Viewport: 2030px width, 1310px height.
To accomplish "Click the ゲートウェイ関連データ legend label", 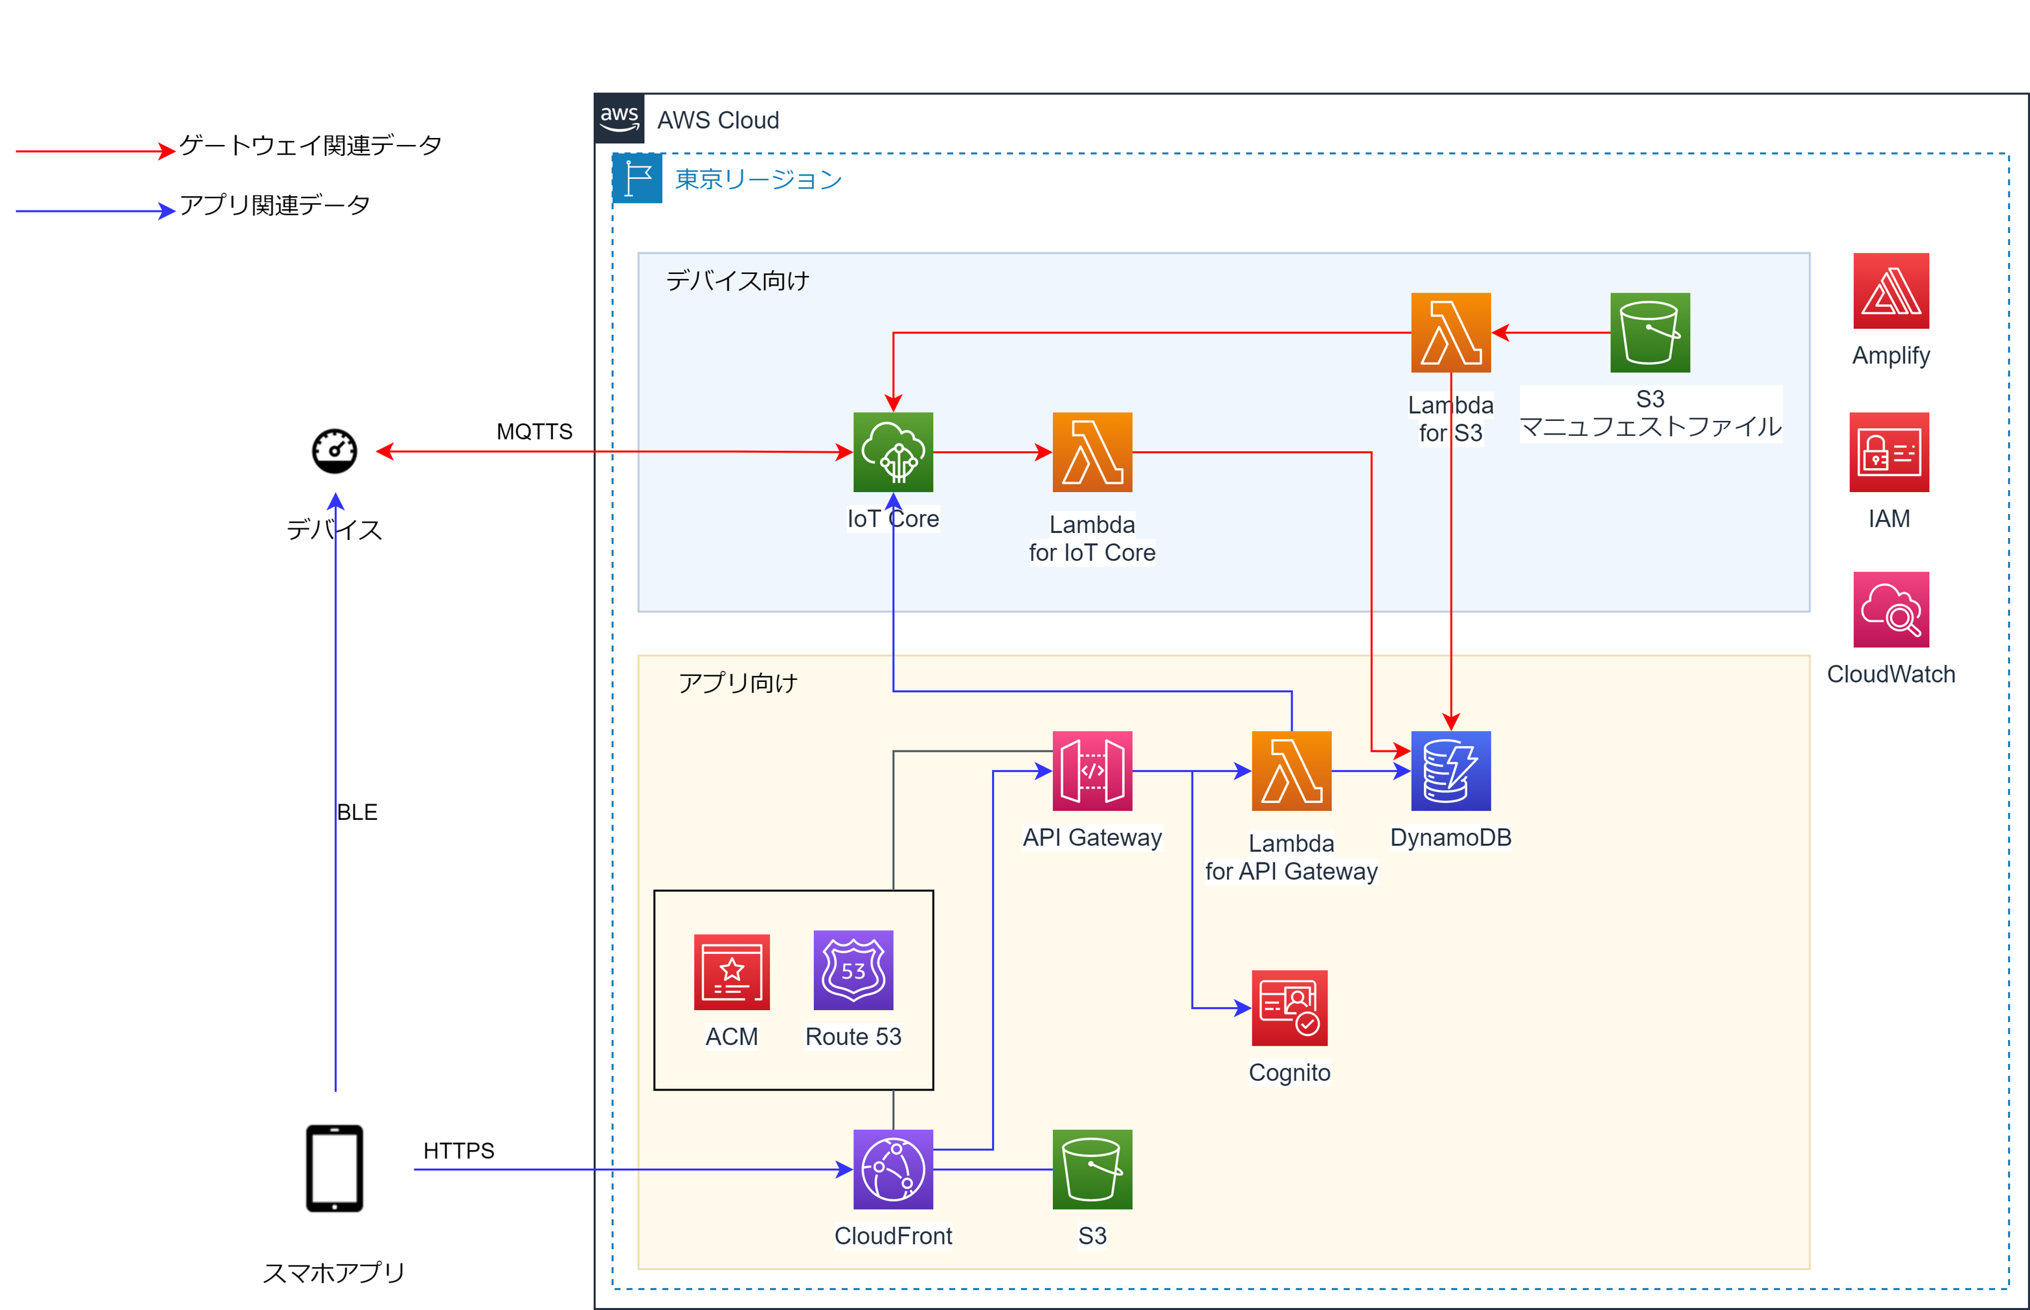I will pyautogui.click(x=310, y=146).
